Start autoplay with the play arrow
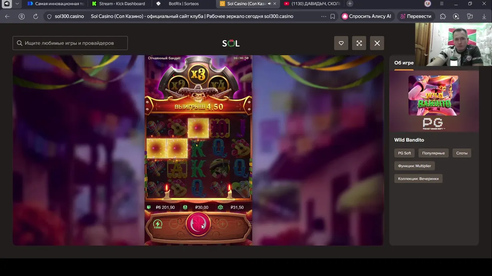Viewport: 492px width, 276px height. [239, 224]
